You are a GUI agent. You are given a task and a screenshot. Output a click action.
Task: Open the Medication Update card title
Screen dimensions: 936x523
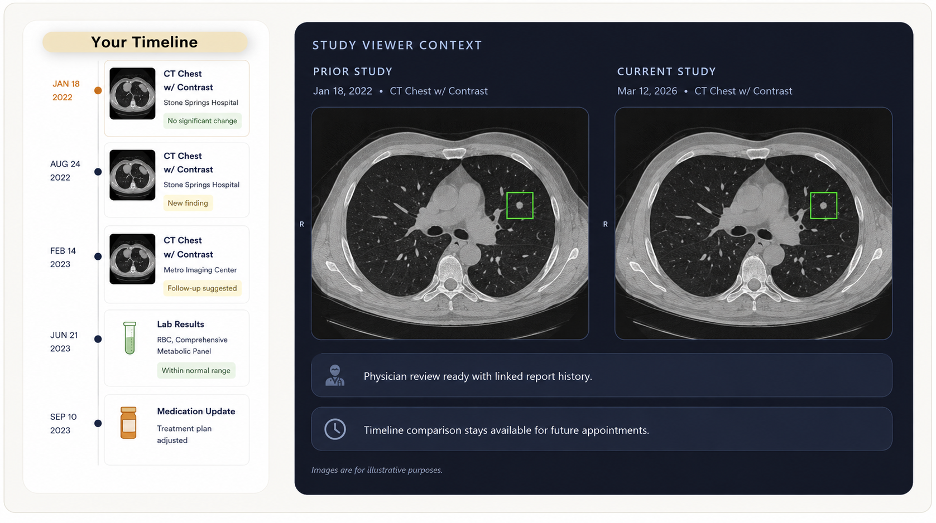click(196, 411)
